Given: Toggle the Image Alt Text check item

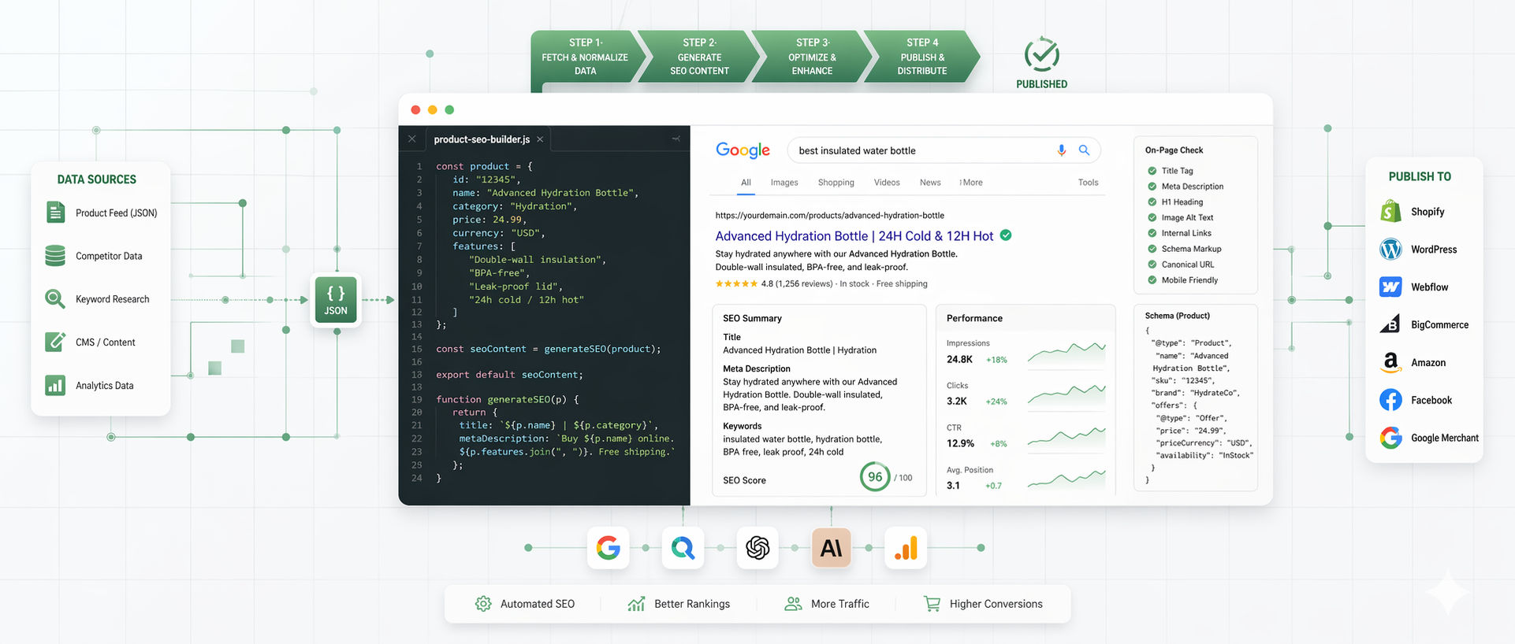Looking at the screenshot, I should click(x=1180, y=218).
